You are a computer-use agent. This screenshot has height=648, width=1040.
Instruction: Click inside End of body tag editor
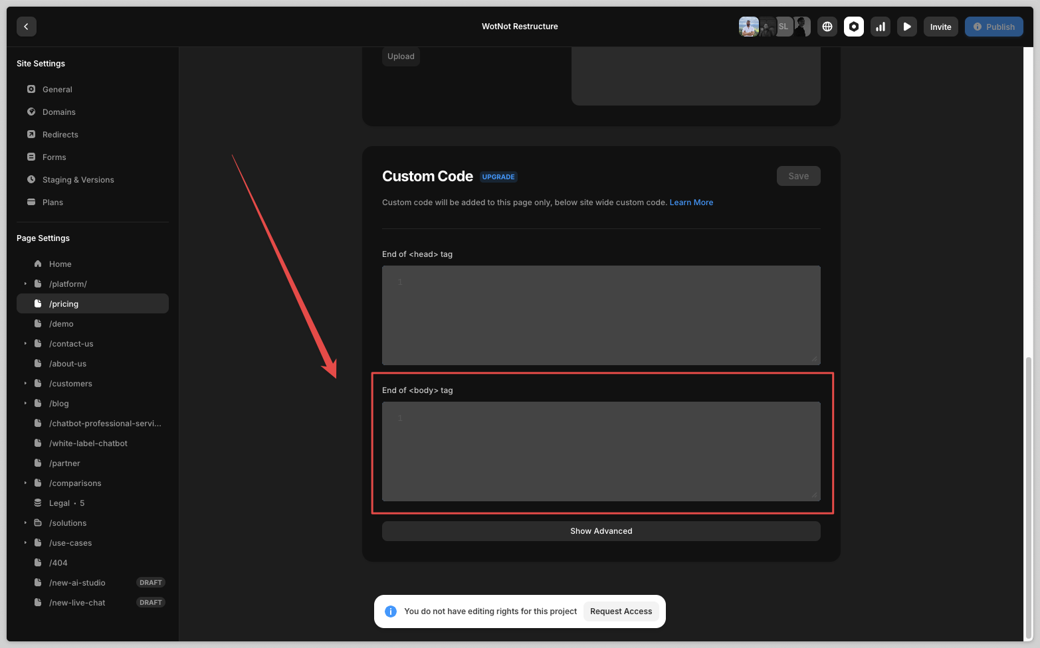[x=601, y=451]
